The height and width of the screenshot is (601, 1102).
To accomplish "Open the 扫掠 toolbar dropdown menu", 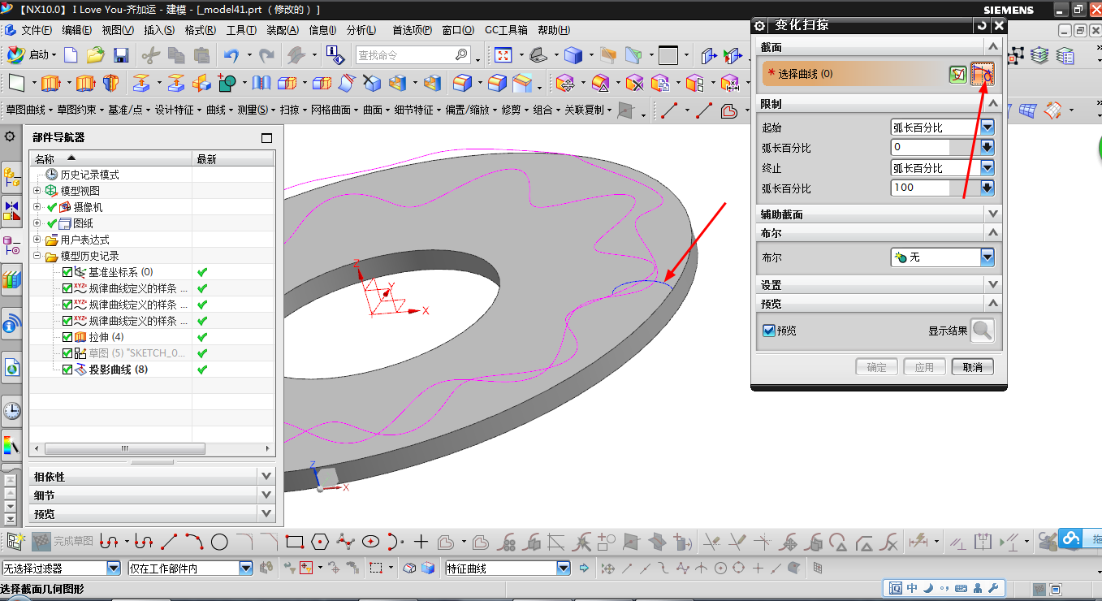I will [292, 110].
